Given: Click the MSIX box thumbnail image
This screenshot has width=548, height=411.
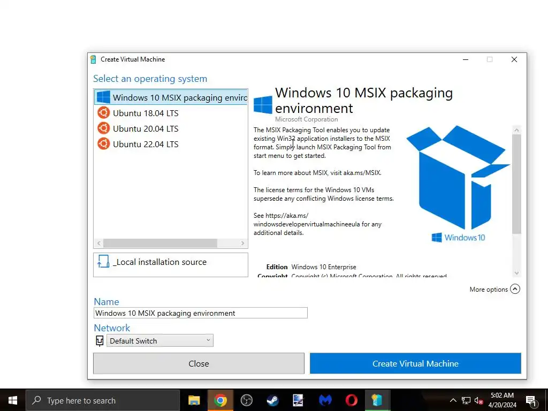Looking at the screenshot, I should [x=458, y=184].
